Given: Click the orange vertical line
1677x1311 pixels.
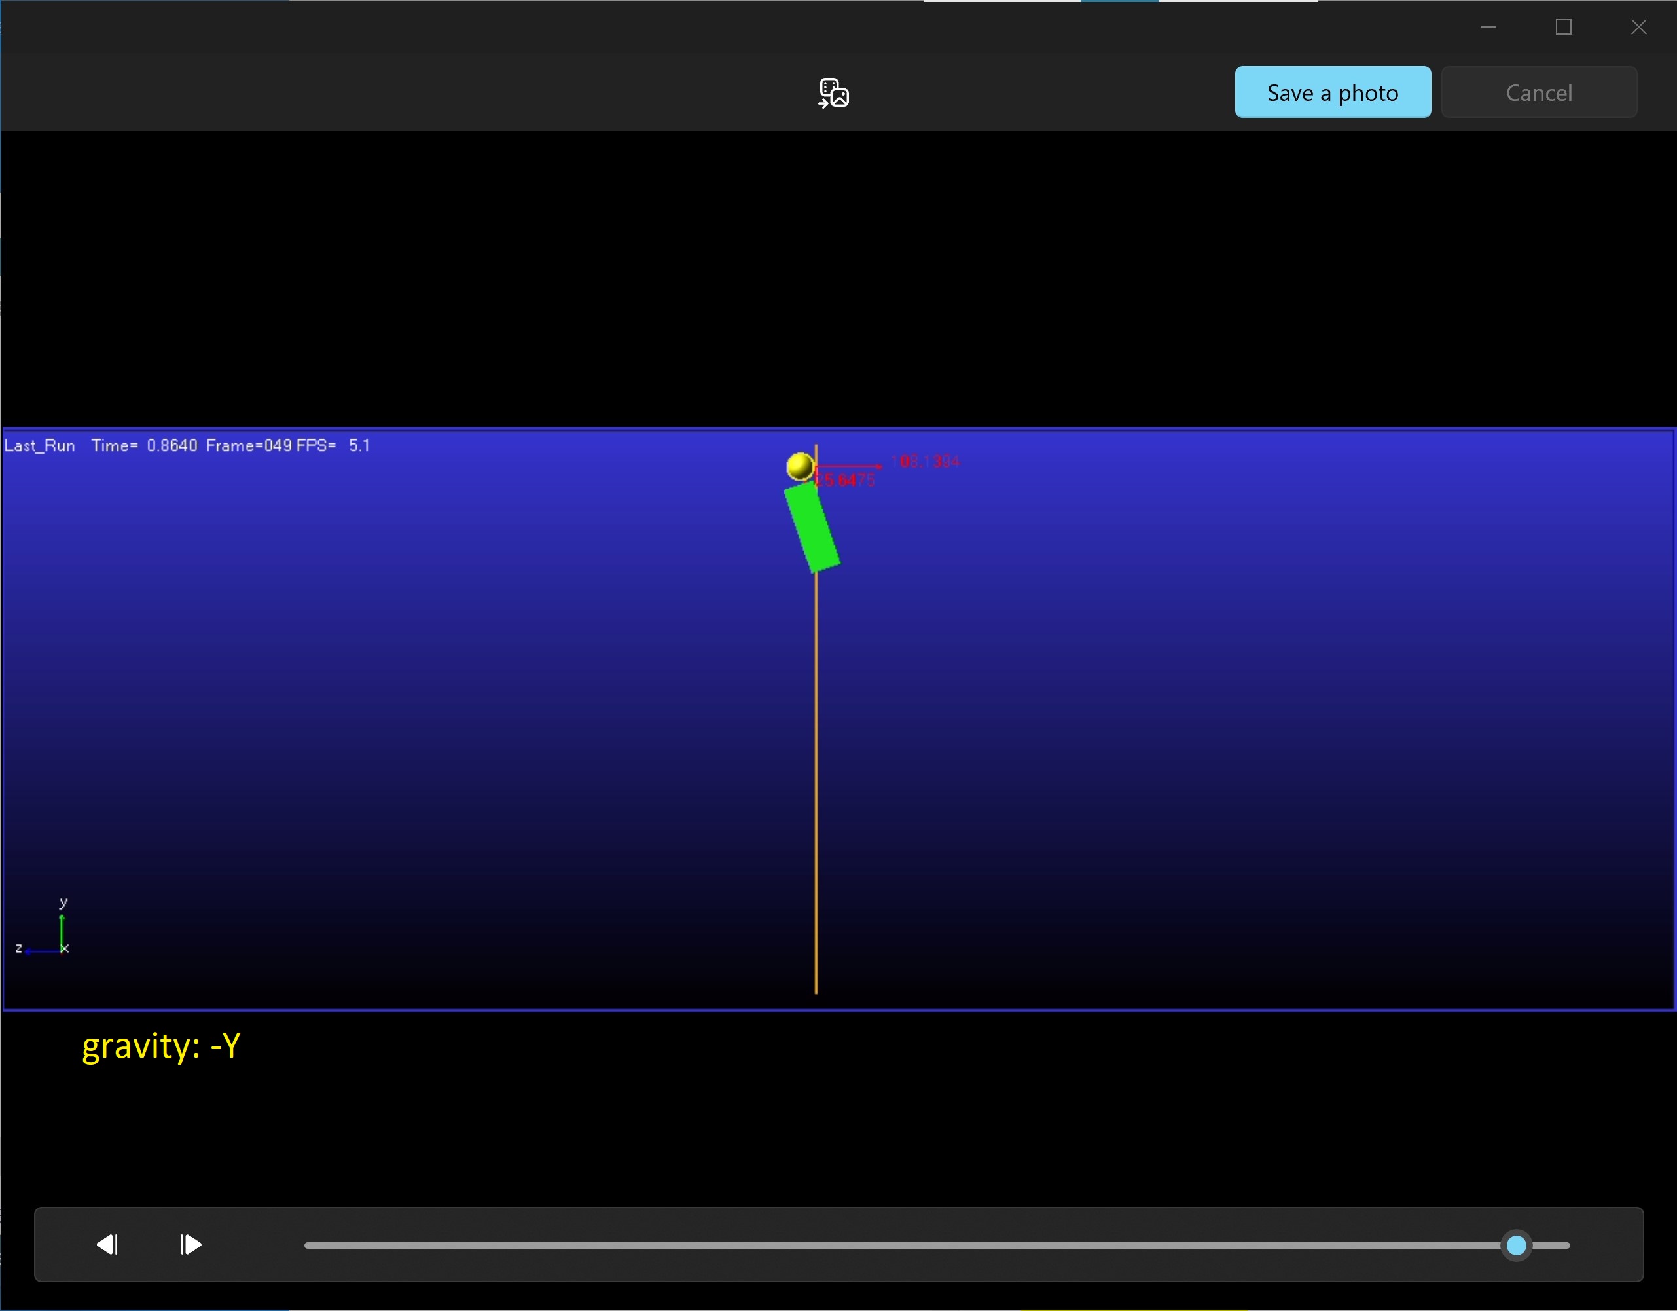Looking at the screenshot, I should 816,768.
